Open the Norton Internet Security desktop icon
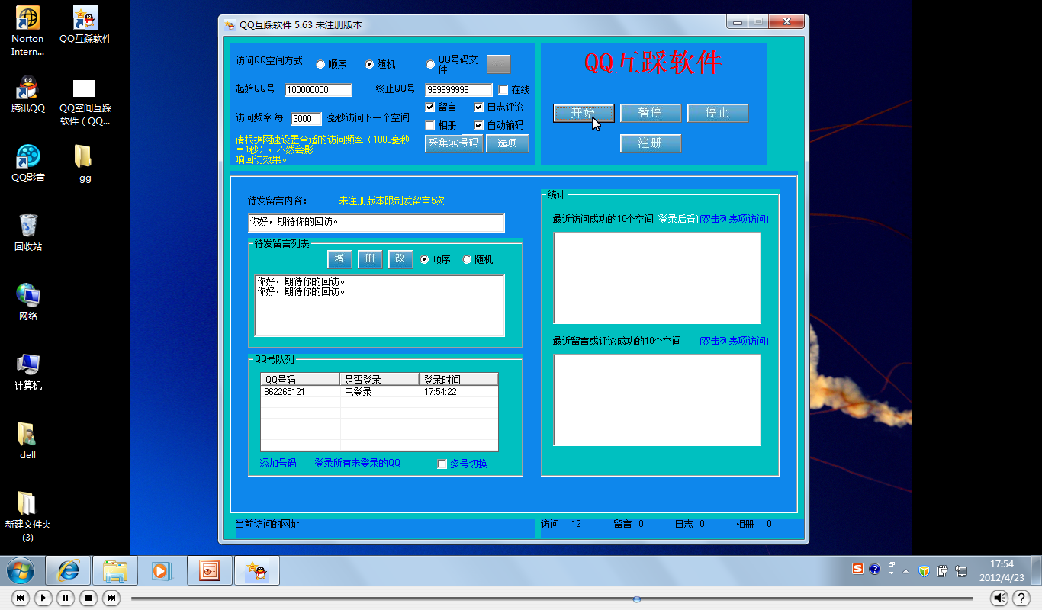1042x610 pixels. [28, 30]
